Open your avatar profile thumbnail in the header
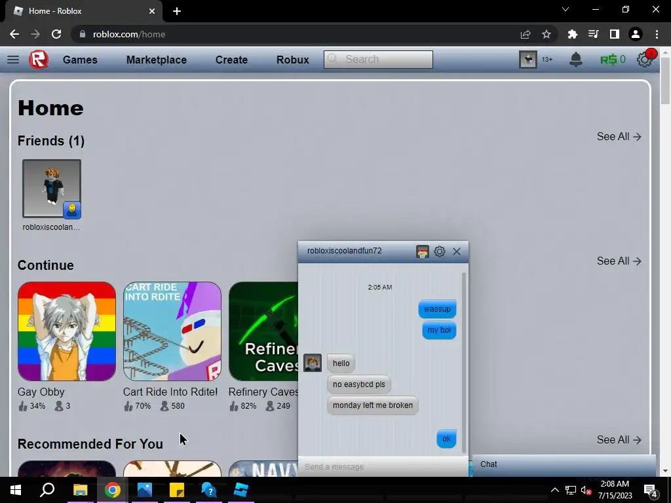 [x=528, y=60]
